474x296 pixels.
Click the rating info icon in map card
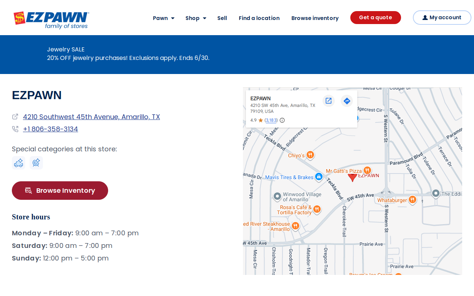click(x=282, y=120)
